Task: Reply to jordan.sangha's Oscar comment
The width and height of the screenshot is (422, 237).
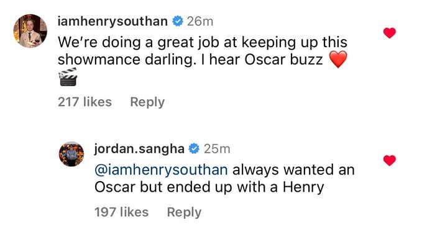Action: pyautogui.click(x=184, y=212)
